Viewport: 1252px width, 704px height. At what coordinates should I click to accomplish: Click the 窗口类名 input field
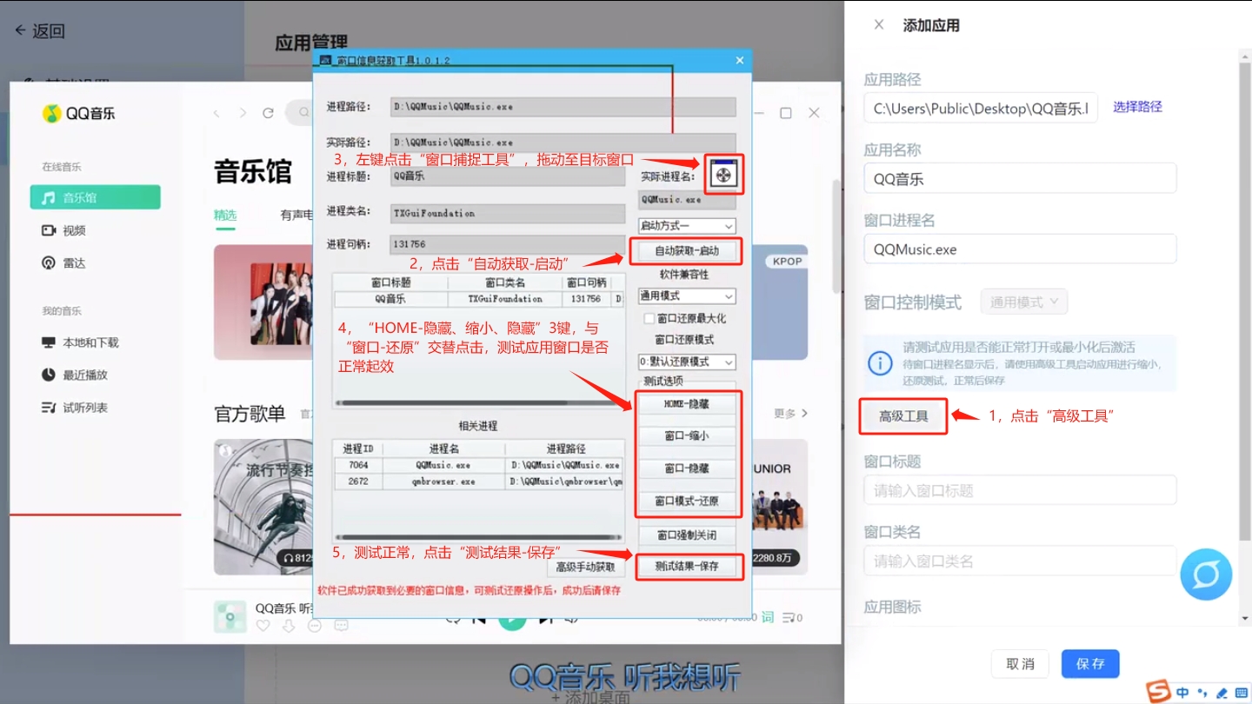point(1020,561)
